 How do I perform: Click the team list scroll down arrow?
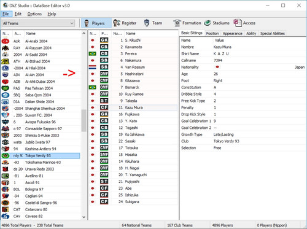(84, 217)
